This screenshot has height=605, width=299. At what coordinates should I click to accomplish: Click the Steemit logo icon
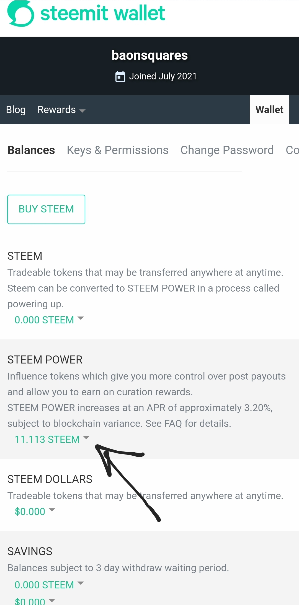point(20,14)
